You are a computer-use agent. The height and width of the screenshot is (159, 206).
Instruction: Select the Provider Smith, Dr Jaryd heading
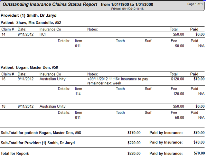29,15
